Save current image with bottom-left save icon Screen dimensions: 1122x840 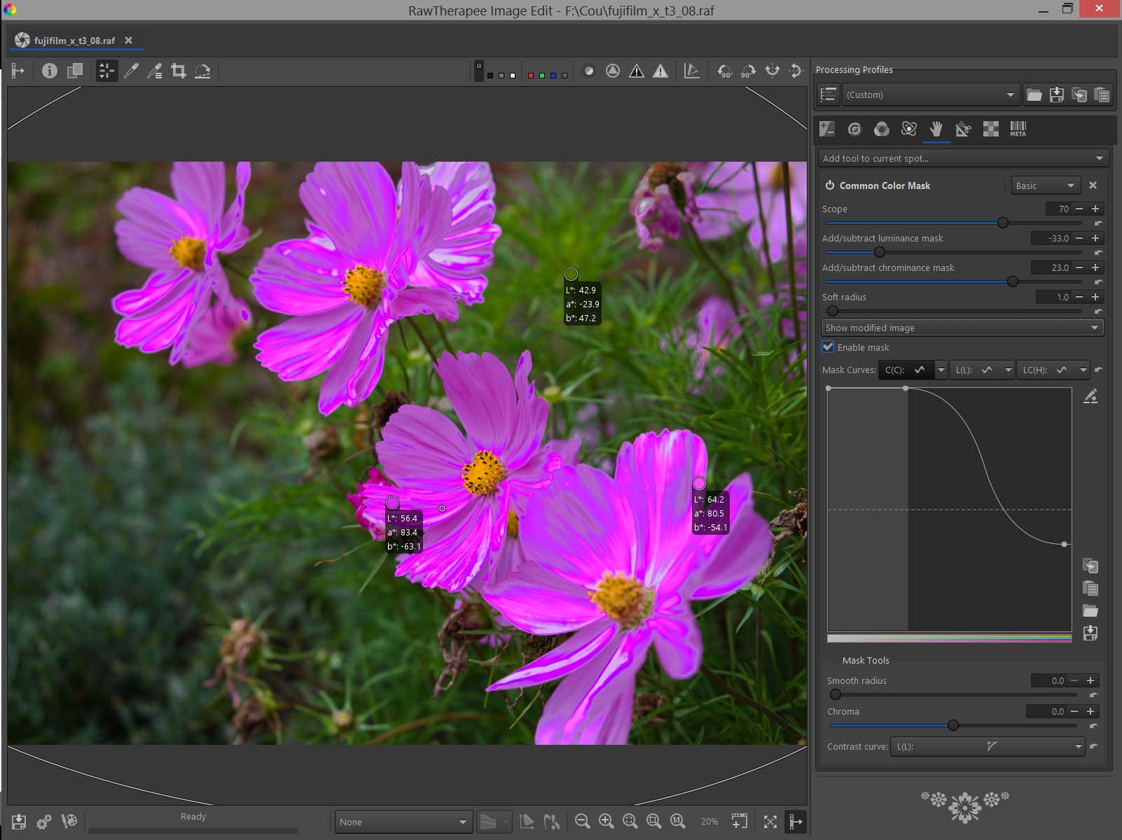(x=19, y=822)
